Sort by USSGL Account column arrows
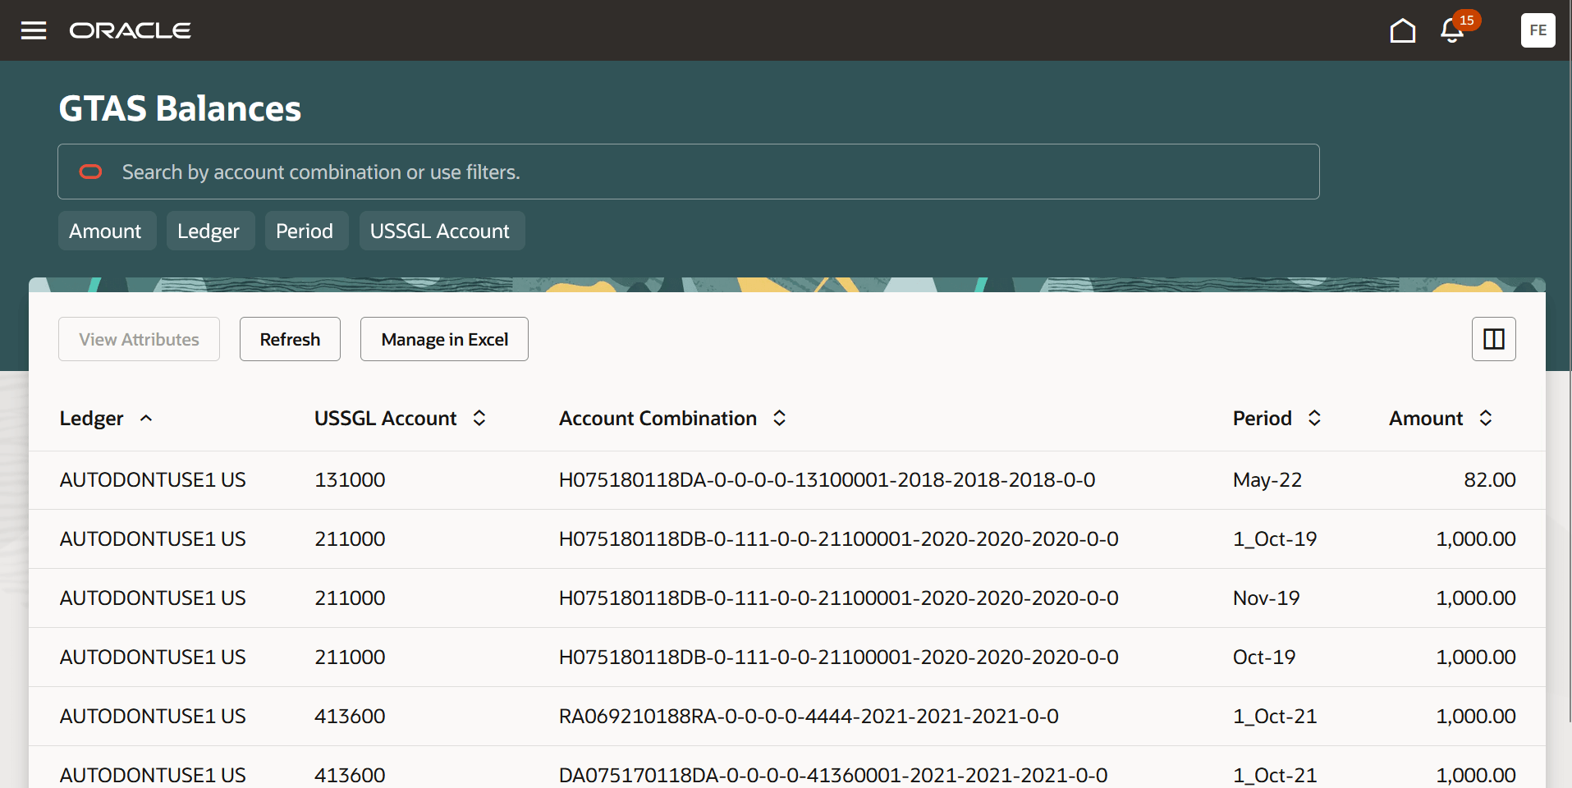This screenshot has height=788, width=1572. click(x=479, y=418)
